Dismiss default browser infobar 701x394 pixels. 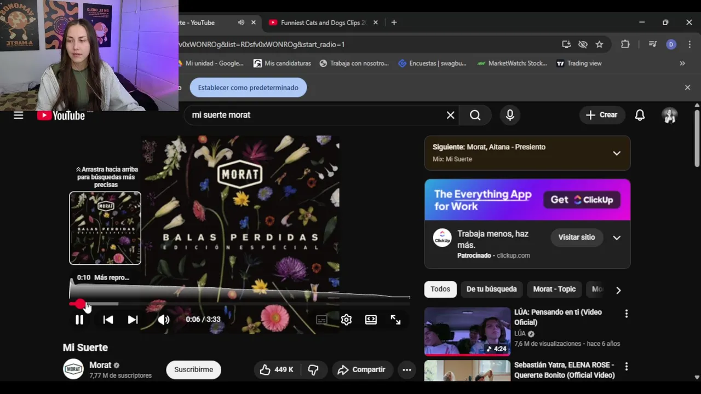tap(687, 88)
